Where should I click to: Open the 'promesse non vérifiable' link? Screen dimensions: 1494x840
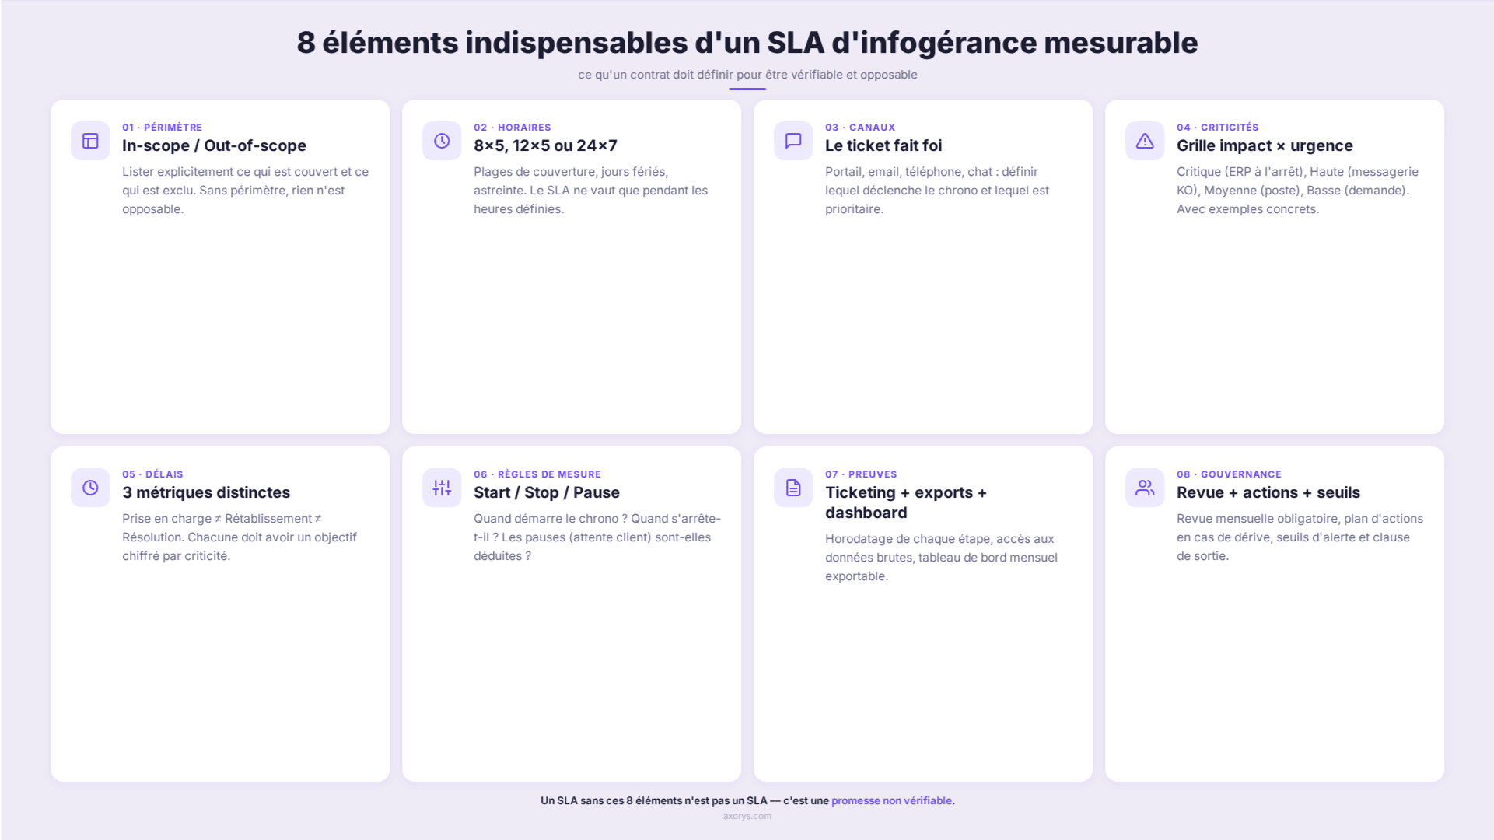coord(891,800)
